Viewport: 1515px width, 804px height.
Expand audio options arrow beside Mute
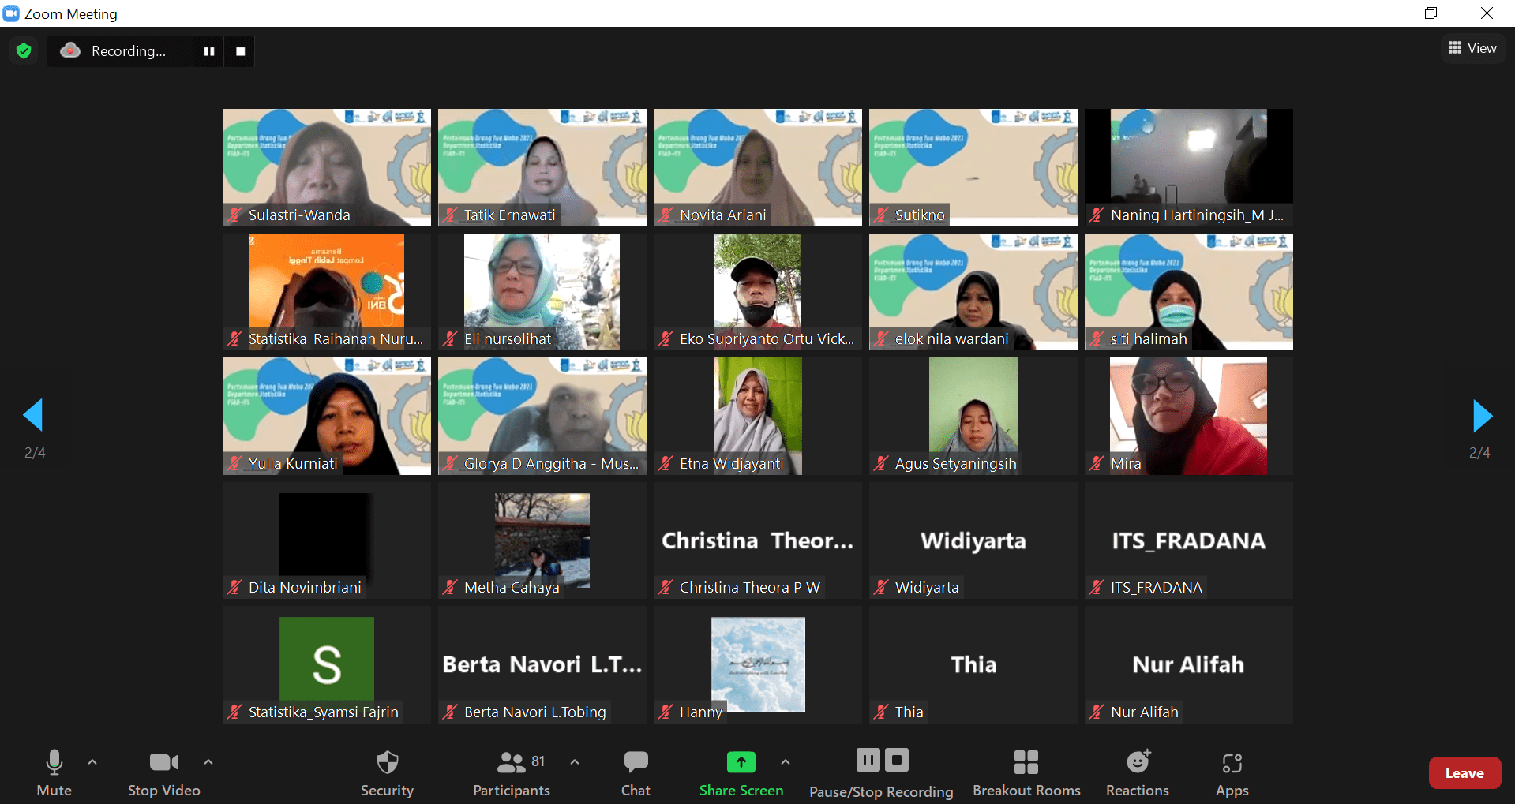(x=92, y=762)
